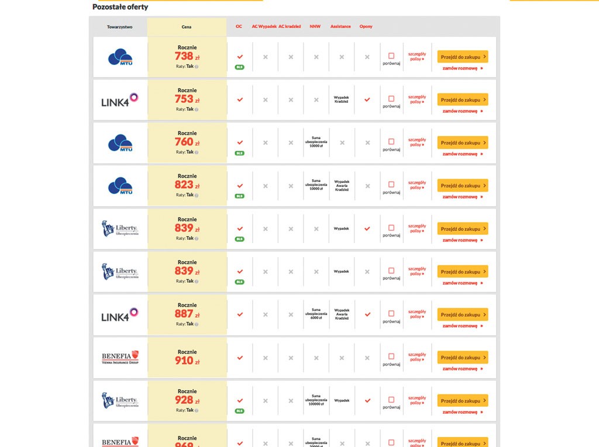Show szczegóły polisy for the 928 zł Liberty offer
The image size is (599, 447).
coord(416,400)
